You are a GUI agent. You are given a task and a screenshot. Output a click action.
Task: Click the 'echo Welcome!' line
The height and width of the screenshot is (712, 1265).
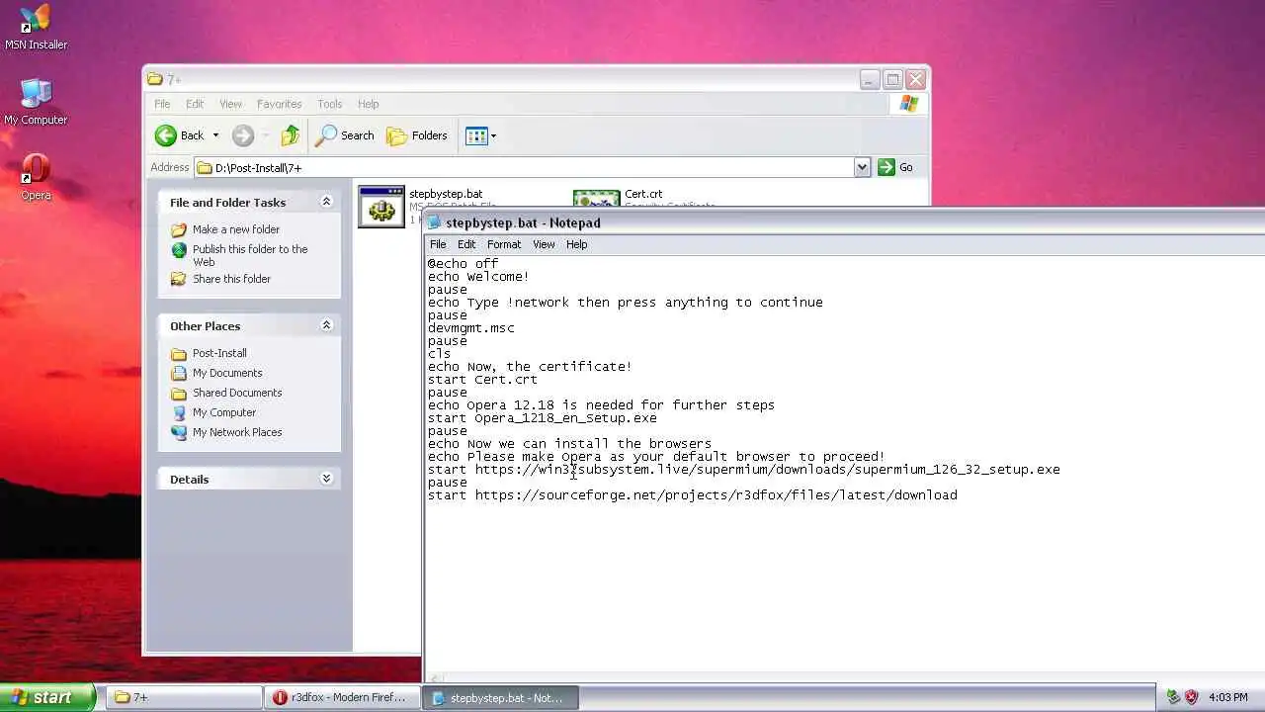478,277
